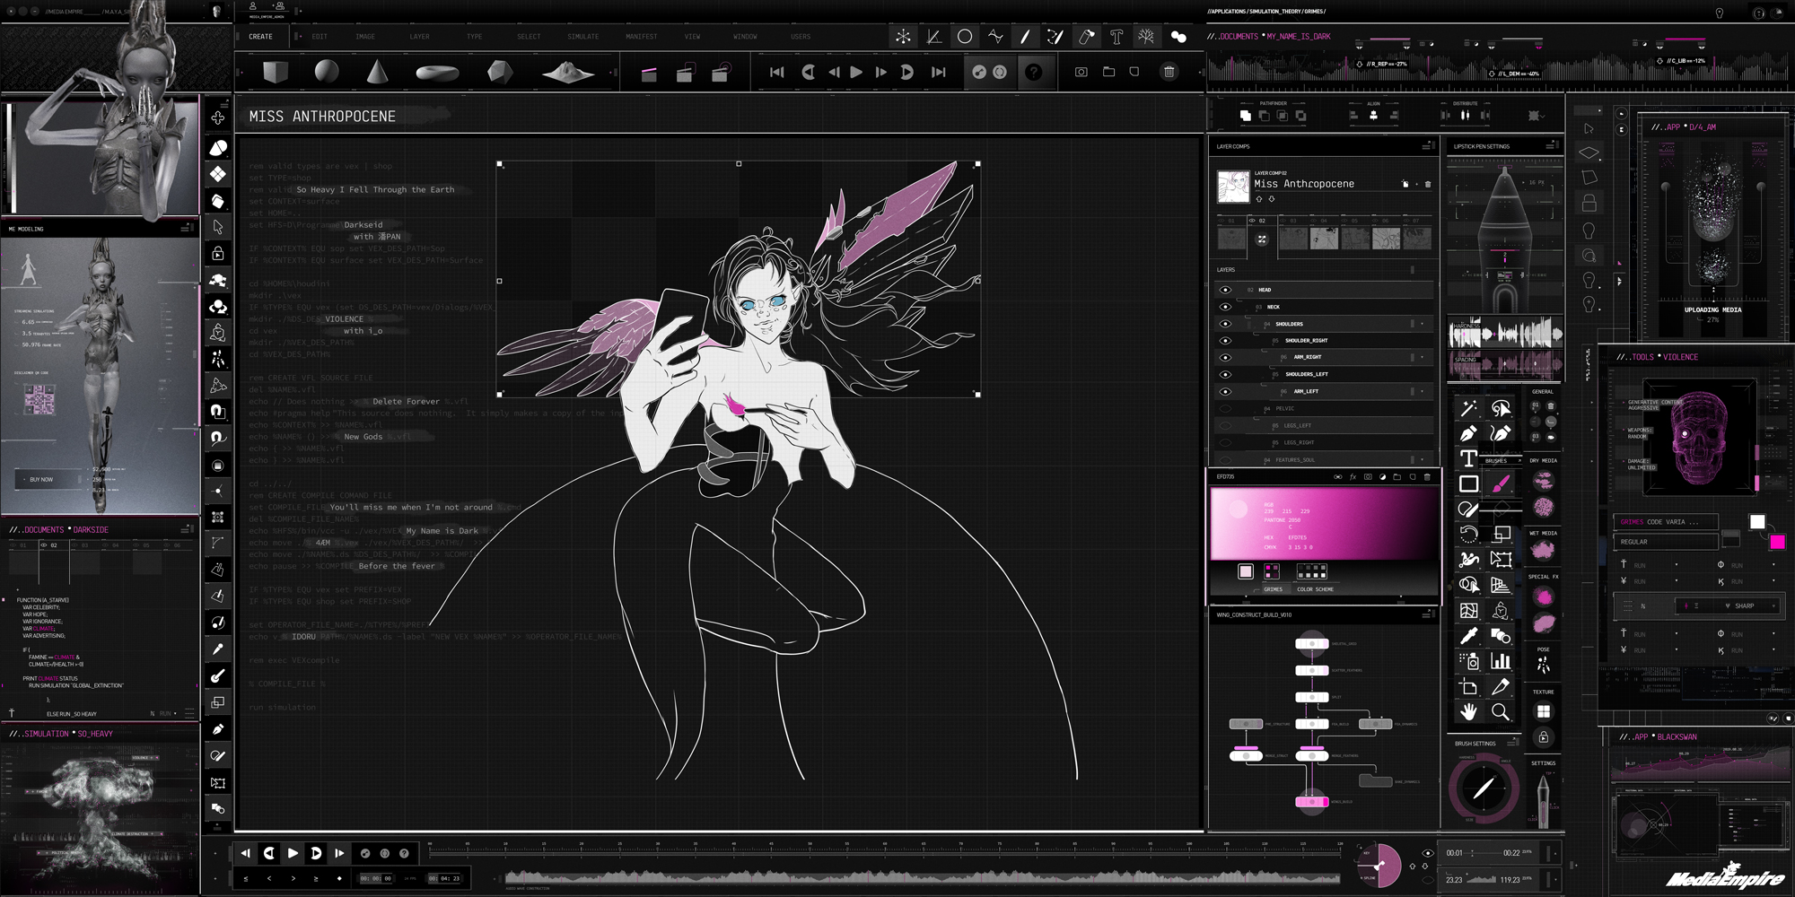The width and height of the screenshot is (1795, 897).
Task: Select the cube primitive shape
Action: 276,72
